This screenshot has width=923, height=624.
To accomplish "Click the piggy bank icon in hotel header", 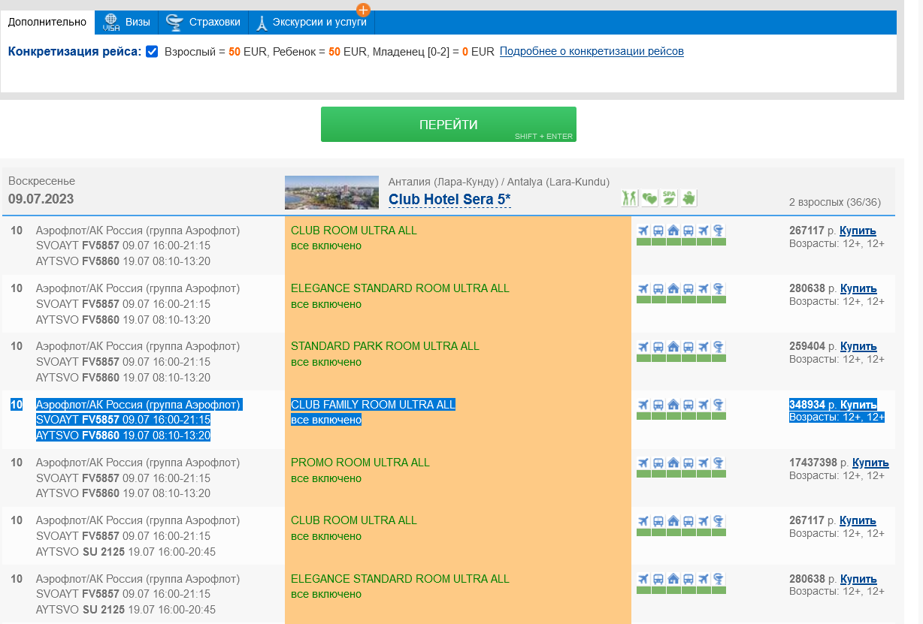I will point(688,197).
